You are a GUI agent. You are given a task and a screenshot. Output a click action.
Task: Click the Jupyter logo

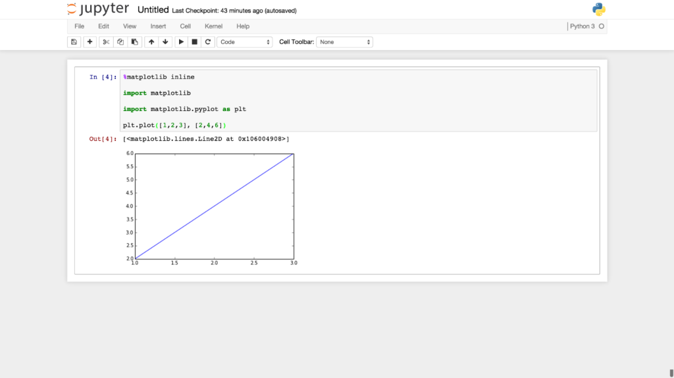click(x=98, y=9)
